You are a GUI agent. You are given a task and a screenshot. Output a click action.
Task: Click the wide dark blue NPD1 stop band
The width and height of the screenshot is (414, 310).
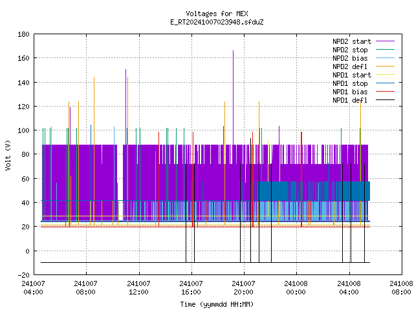(314, 191)
